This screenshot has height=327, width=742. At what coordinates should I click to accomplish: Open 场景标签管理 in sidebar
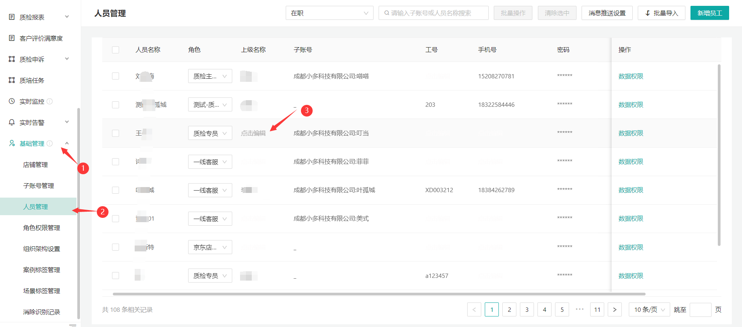click(42, 291)
